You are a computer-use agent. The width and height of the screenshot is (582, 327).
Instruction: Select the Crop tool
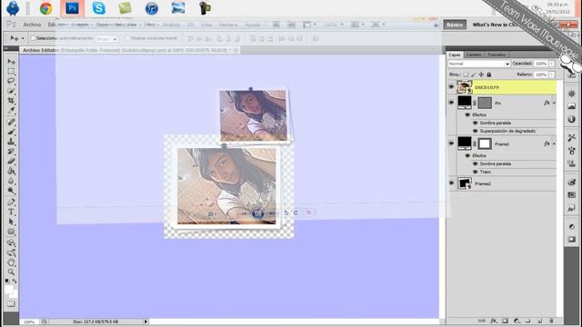coord(12,101)
